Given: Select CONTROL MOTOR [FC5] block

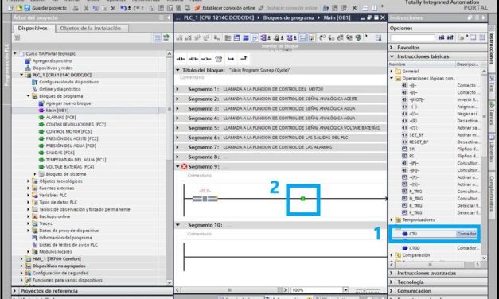Looking at the screenshot, I should (68, 131).
